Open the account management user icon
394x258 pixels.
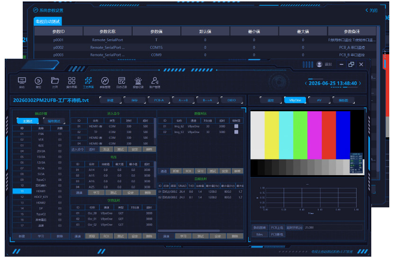point(155,80)
